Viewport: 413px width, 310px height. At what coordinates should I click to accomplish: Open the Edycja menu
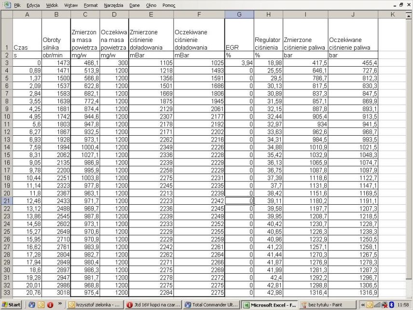33,5
